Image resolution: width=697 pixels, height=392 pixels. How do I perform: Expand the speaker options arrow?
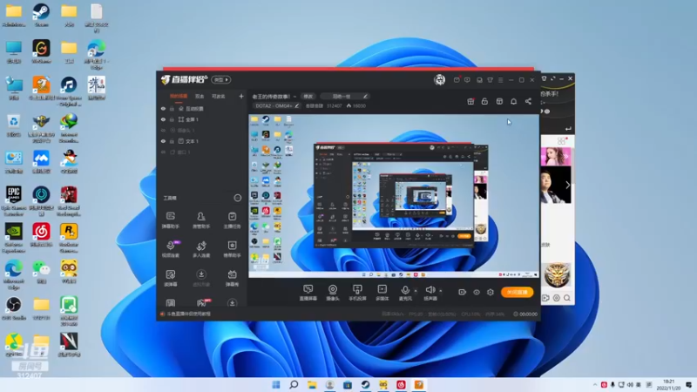(441, 291)
